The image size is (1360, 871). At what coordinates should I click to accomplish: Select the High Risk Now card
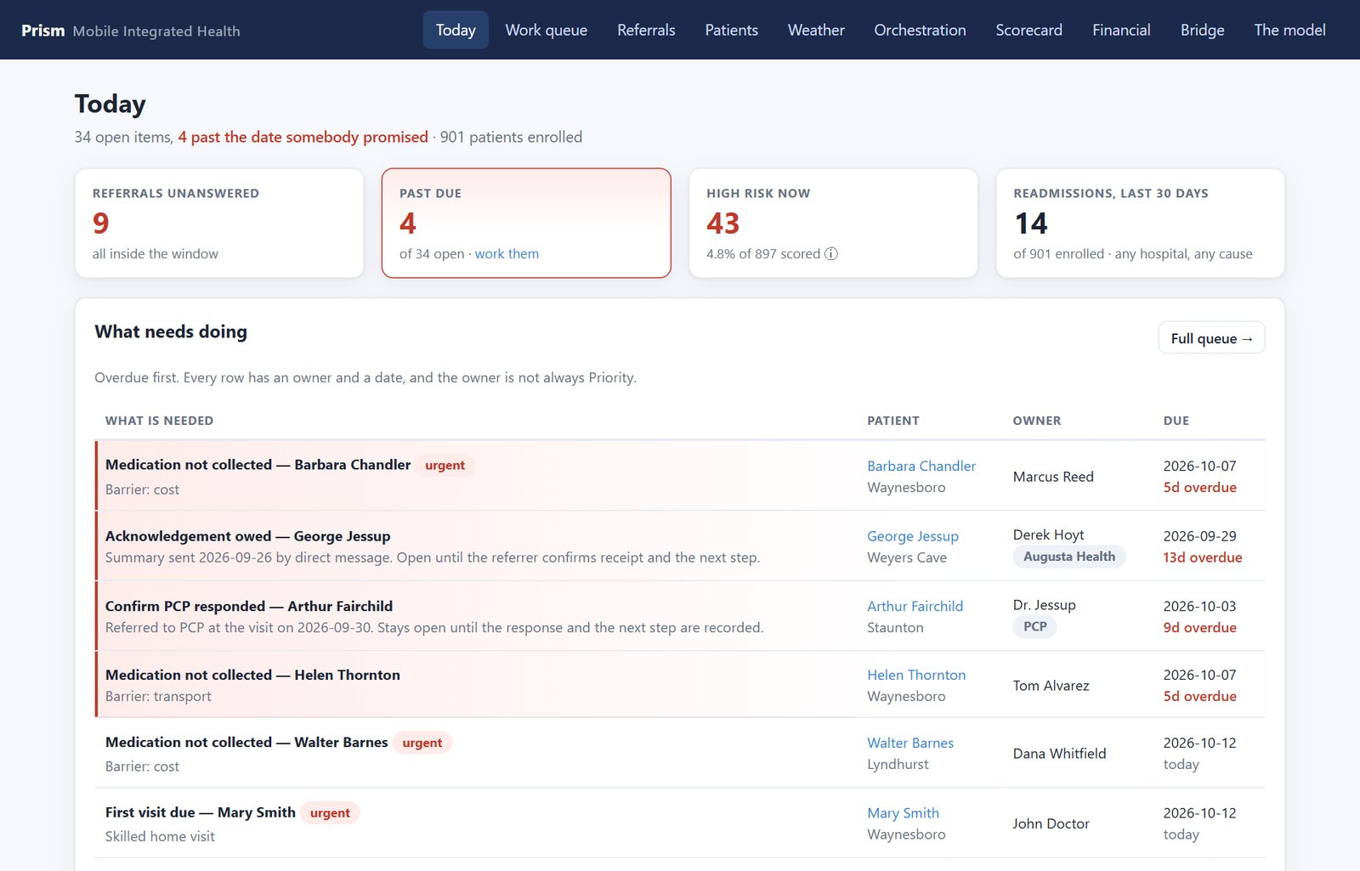tap(833, 223)
